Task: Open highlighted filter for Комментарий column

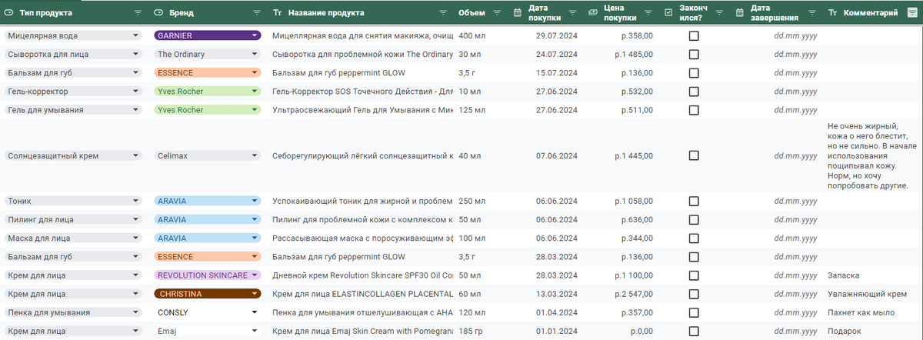Action: point(912,13)
